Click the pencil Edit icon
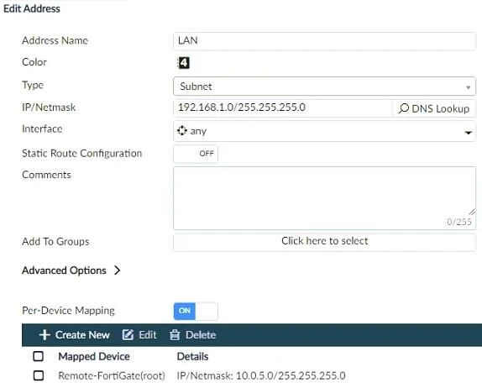 tap(128, 335)
